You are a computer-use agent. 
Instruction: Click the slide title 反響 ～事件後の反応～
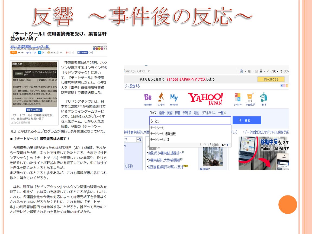point(143,16)
